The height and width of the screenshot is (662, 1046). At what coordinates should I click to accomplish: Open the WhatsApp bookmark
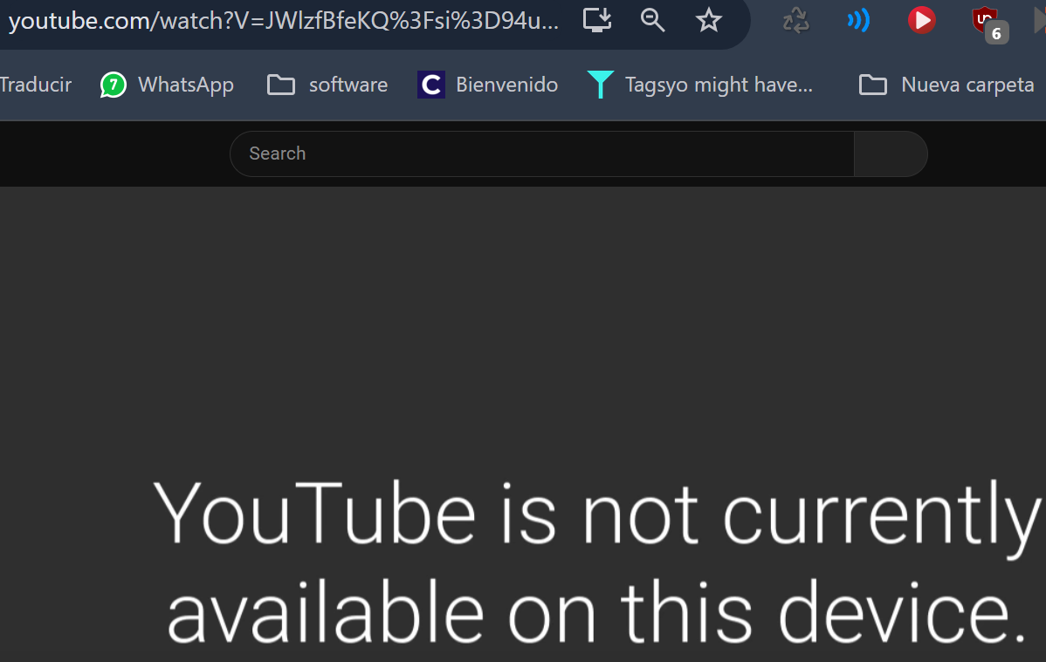pos(167,85)
